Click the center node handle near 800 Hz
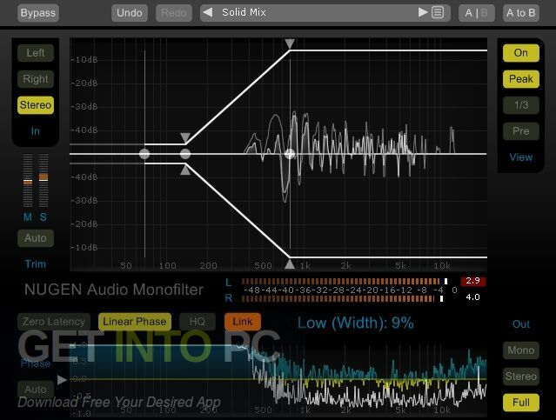Screen dimensions: 556x420 pos(290,154)
